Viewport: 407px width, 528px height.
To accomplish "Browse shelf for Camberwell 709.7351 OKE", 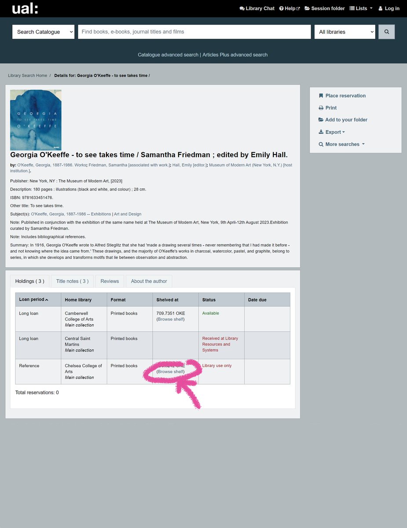I will click(171, 319).
